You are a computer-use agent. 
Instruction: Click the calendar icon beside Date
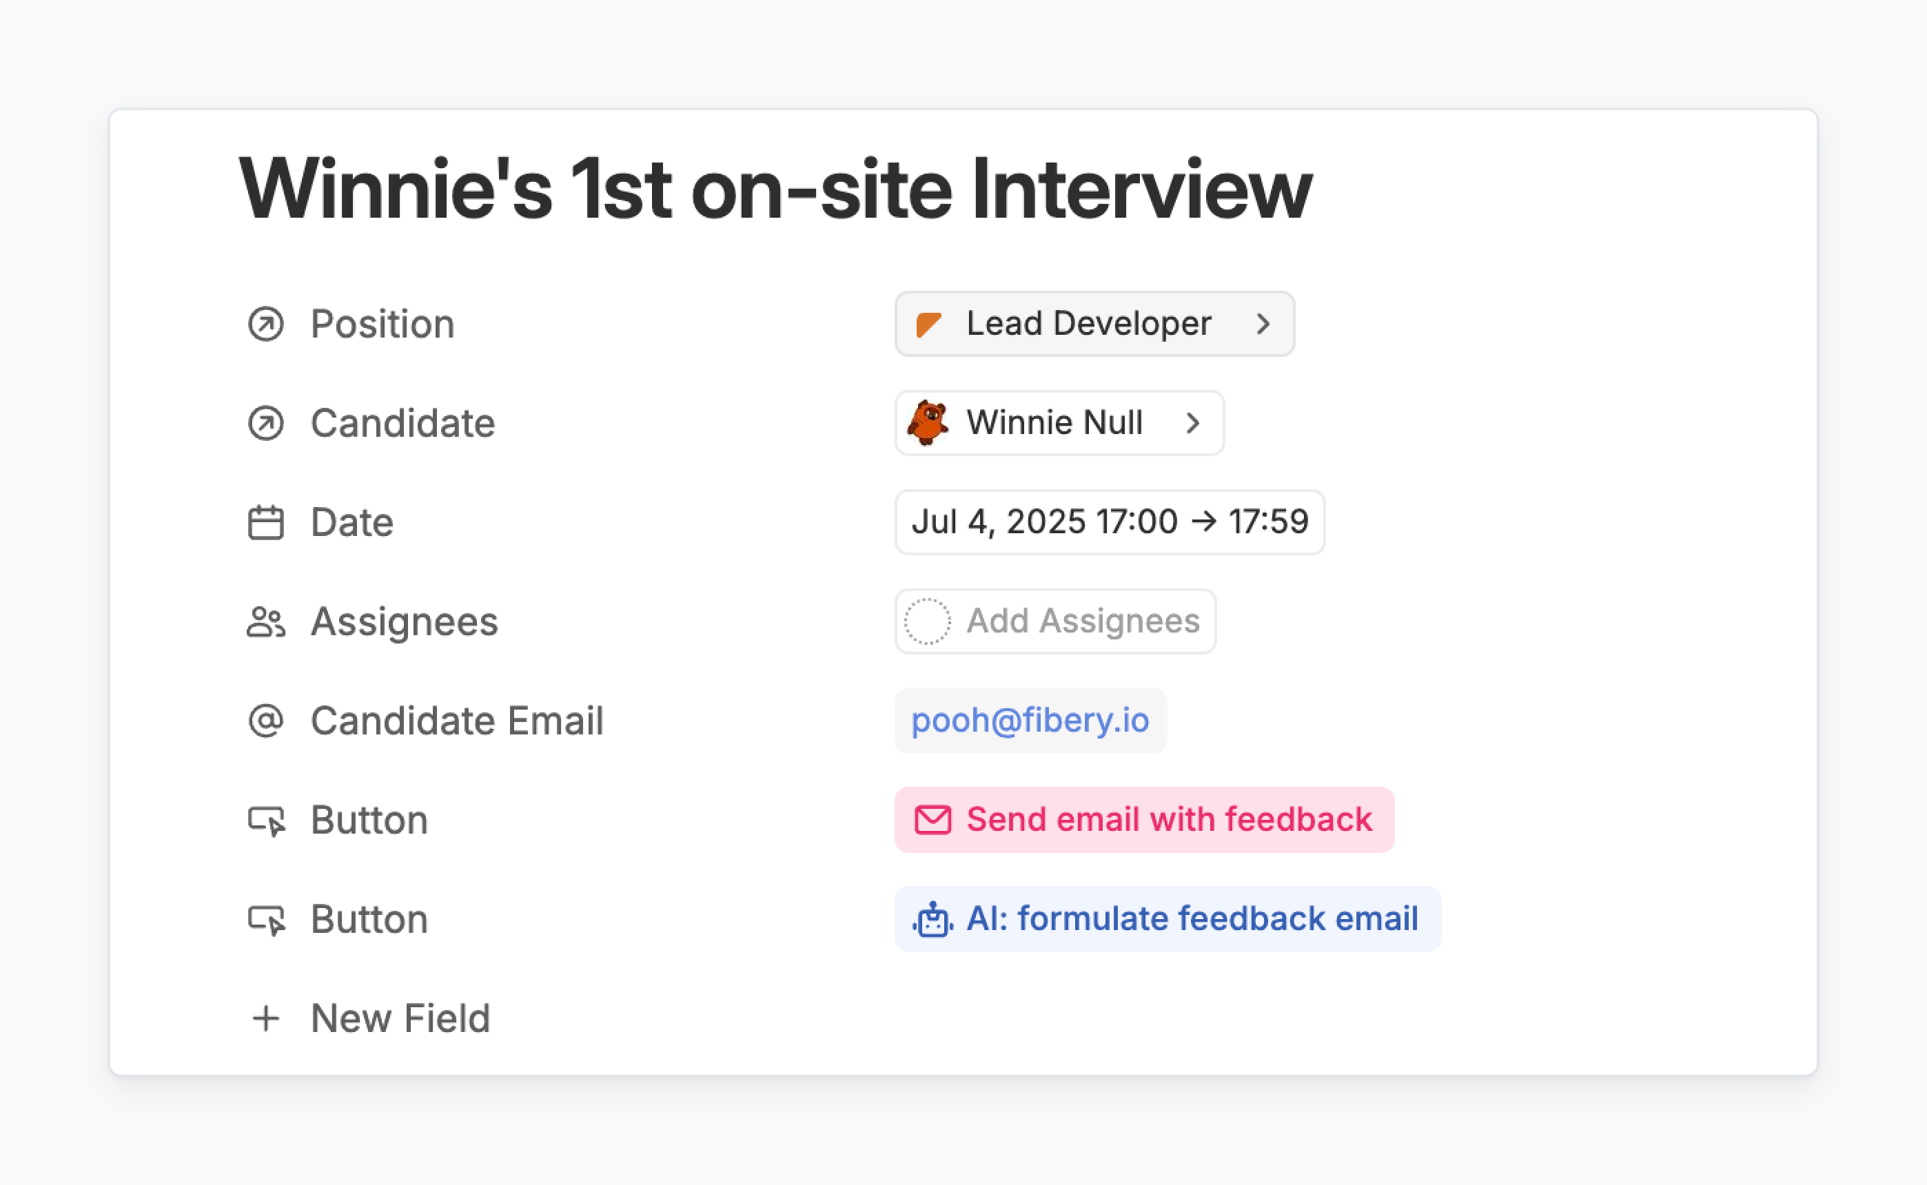coord(266,523)
